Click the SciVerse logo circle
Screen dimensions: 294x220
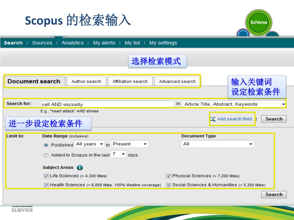(x=259, y=22)
